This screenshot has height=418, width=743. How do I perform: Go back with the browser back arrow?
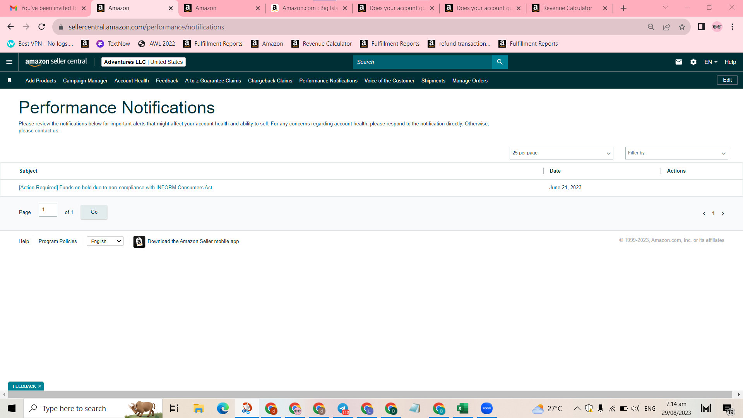10,27
